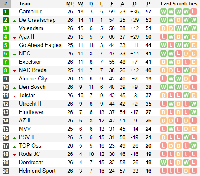Click the green up arrow beside De Graafschap
Viewport: 200px width, 176px height.
tap(14, 21)
